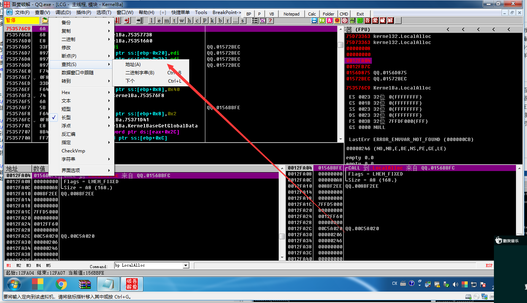Open the Chrome taskbar icon
The image size is (527, 303).
(x=61, y=284)
